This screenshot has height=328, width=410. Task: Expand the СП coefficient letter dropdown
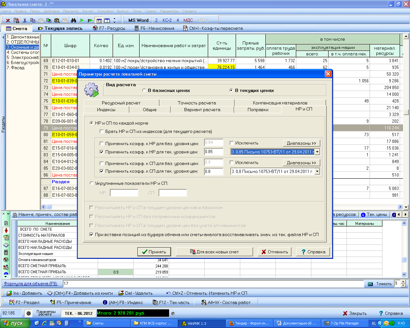coord(317,171)
